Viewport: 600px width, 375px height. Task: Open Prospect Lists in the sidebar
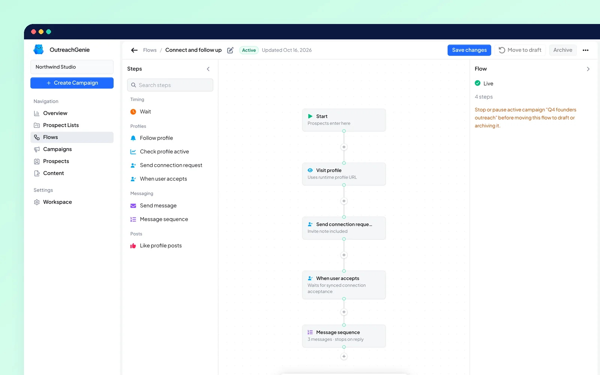(72, 125)
